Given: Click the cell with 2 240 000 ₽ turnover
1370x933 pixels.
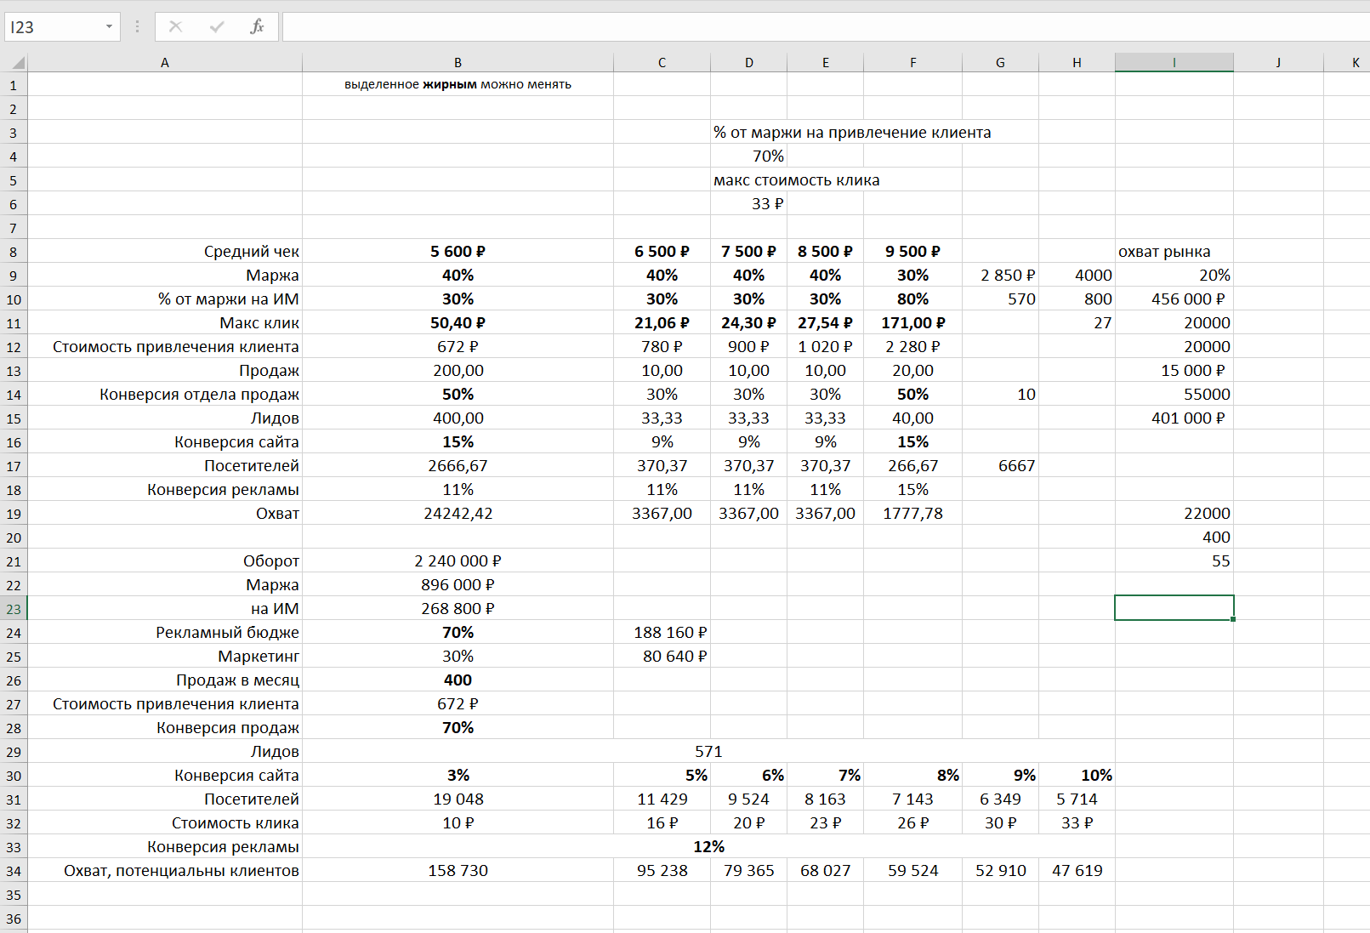Looking at the screenshot, I should pos(458,561).
